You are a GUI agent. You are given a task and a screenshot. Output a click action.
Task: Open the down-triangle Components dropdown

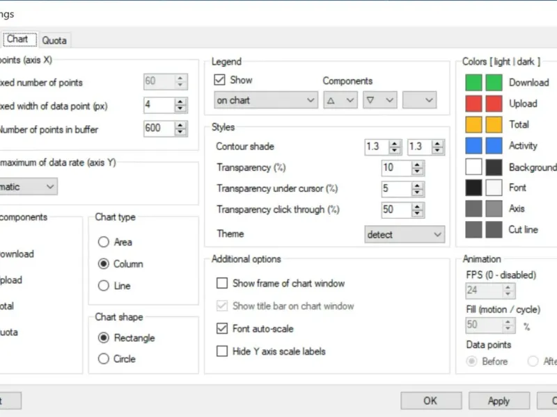coord(379,100)
